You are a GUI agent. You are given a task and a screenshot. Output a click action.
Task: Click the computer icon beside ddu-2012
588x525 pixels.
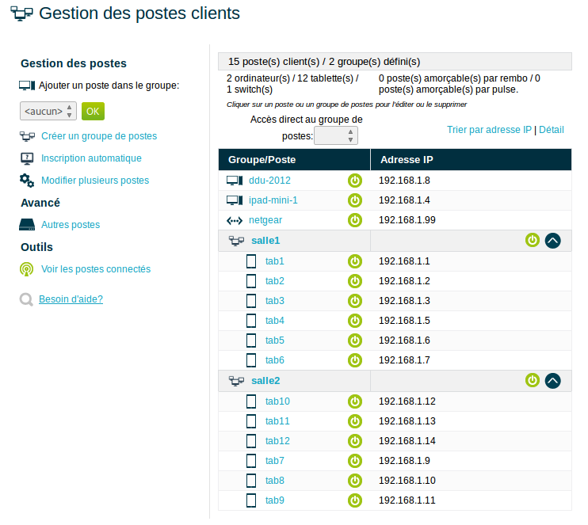pyautogui.click(x=235, y=181)
